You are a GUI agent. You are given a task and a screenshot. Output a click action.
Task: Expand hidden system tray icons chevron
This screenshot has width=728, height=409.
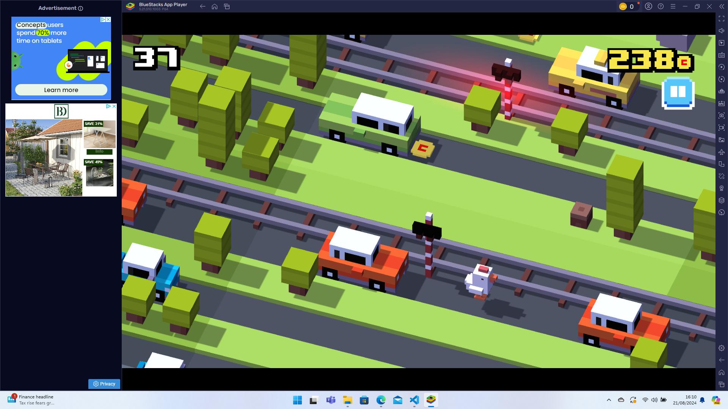(x=609, y=400)
